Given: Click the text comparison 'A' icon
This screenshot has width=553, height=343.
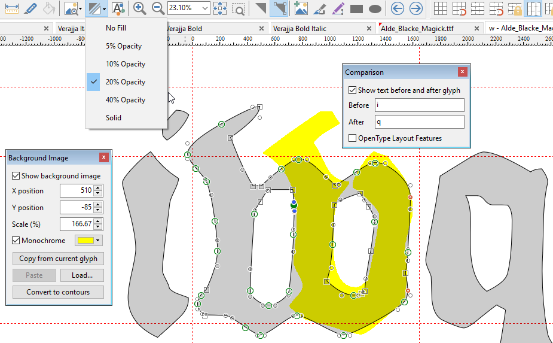Looking at the screenshot, I should click(118, 8).
